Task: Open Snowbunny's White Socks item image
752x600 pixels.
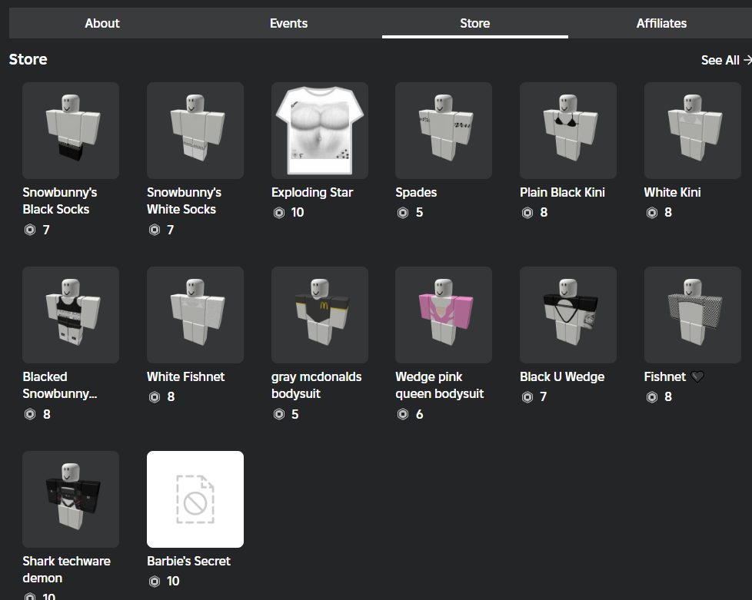Action: click(195, 131)
